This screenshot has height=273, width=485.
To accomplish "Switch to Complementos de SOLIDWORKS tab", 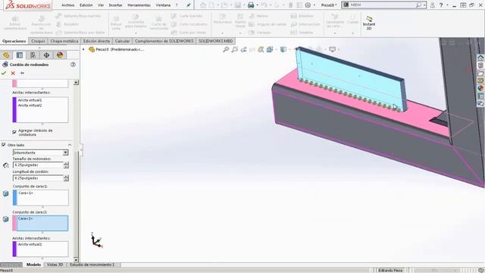I will click(164, 41).
